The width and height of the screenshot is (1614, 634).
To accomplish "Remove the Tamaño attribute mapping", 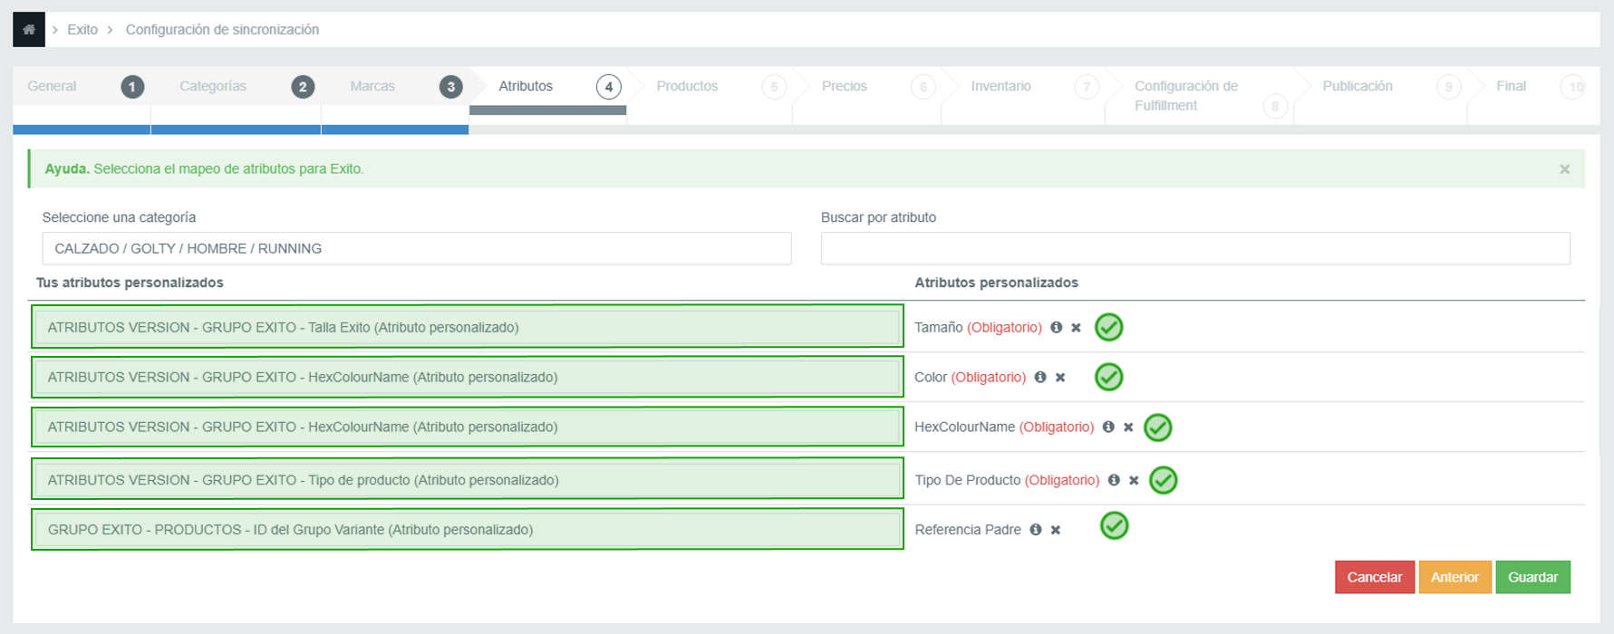I will click(x=1076, y=328).
